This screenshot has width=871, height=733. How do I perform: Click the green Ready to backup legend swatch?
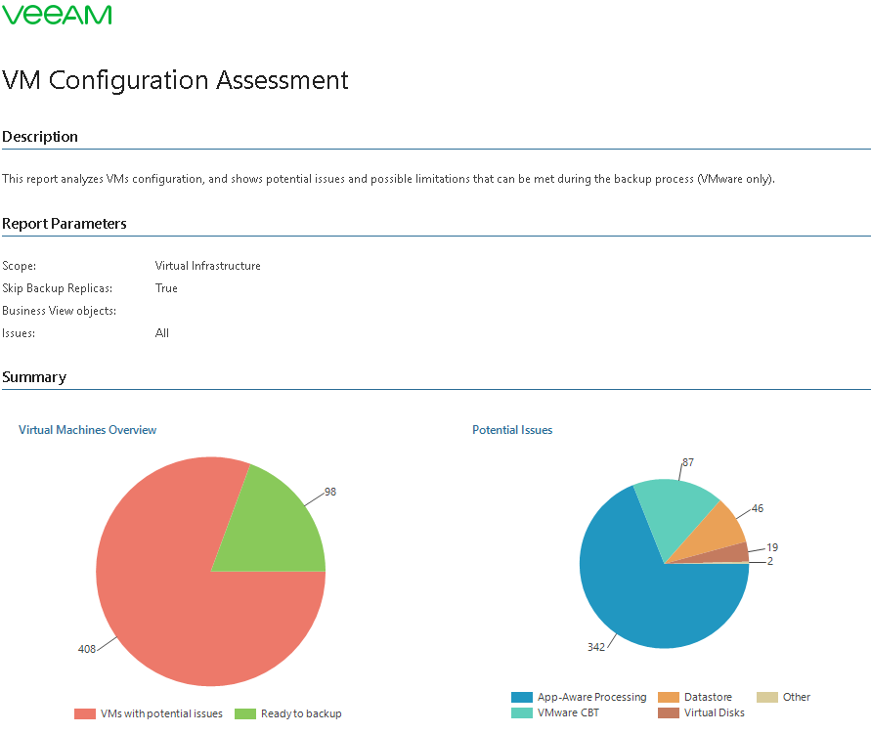click(245, 714)
